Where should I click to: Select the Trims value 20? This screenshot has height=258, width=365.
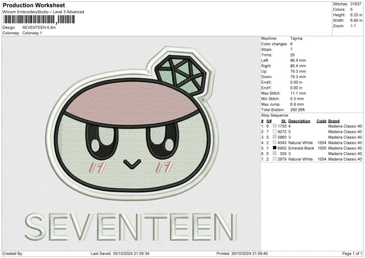point(293,55)
